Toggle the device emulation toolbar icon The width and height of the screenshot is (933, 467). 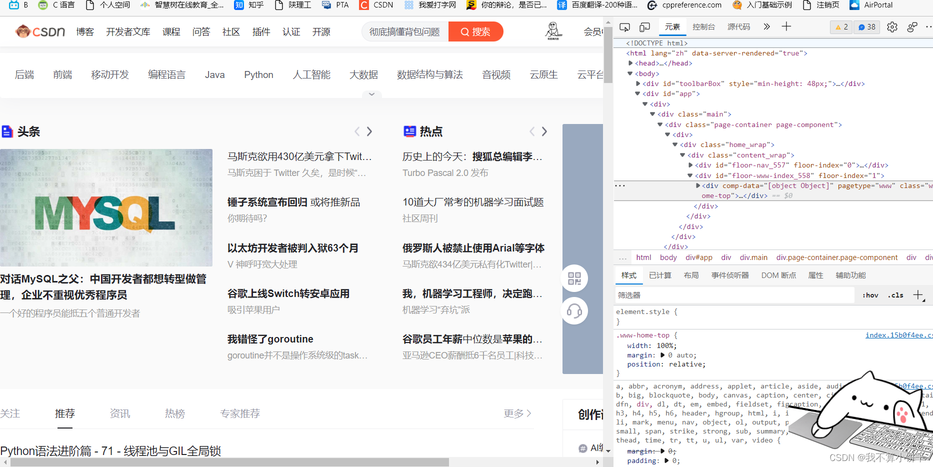point(645,27)
